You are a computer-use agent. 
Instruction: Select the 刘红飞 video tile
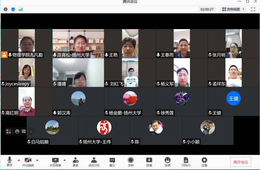point(130,73)
